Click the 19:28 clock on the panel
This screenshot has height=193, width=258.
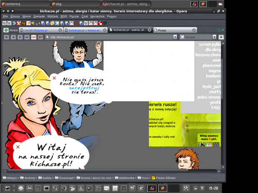pyautogui.click(x=213, y=188)
